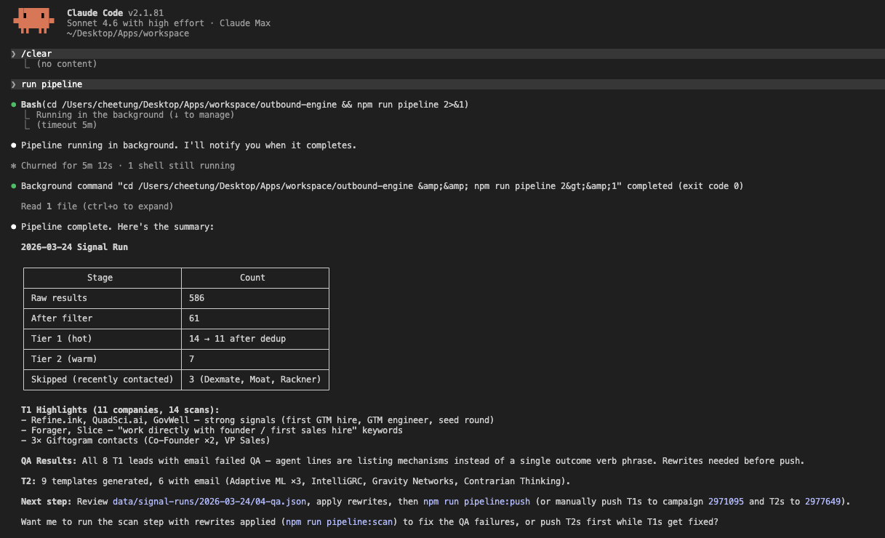Click the prompt chevron before '/clear'
Screen dimensions: 885x538
point(14,54)
